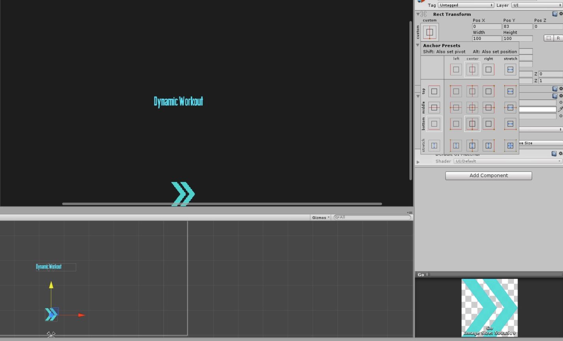The height and width of the screenshot is (341, 563).
Task: Select the middle-center anchor preset
Action: [x=472, y=107]
